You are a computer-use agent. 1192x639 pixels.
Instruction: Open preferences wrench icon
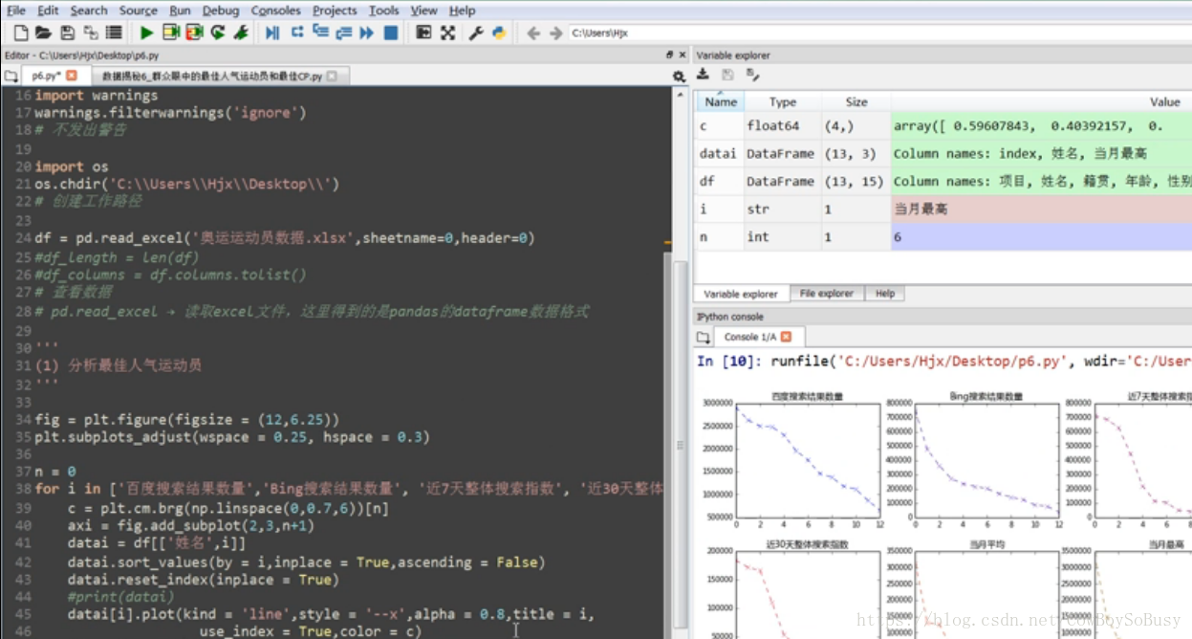[x=476, y=33]
